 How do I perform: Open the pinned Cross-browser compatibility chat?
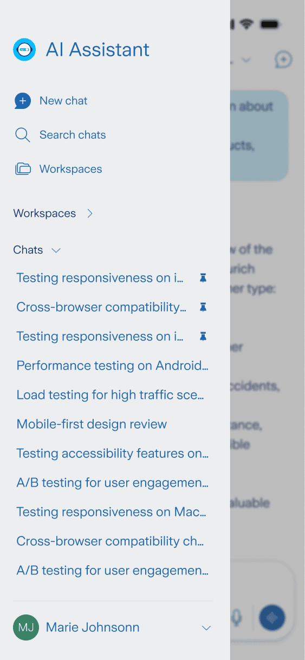101,307
